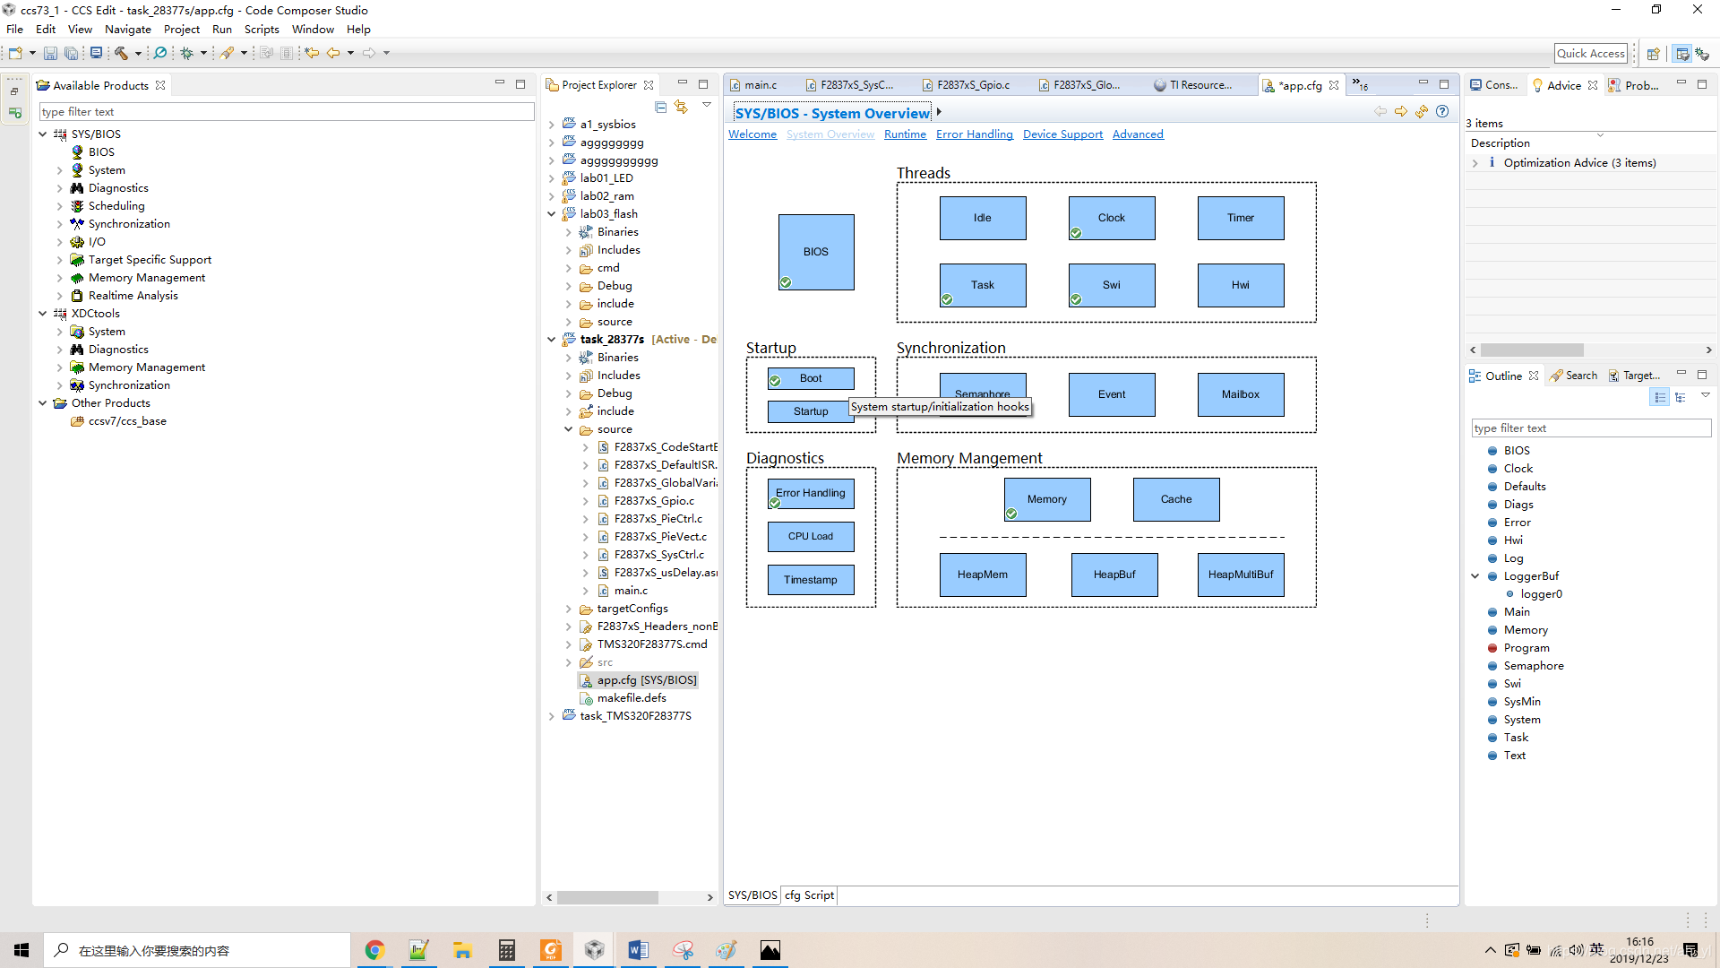Open Chrome from the taskbar
Viewport: 1720px width, 968px height.
[x=374, y=950]
